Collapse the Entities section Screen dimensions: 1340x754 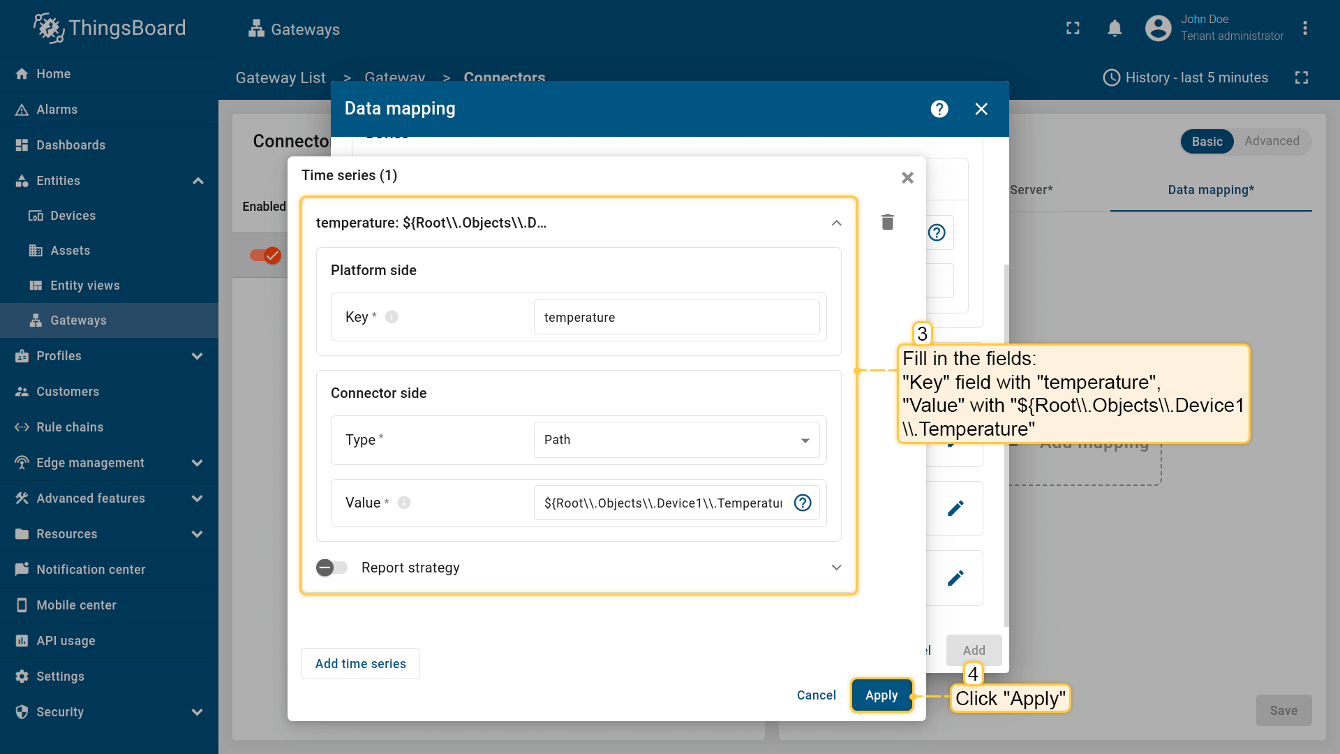click(x=198, y=181)
